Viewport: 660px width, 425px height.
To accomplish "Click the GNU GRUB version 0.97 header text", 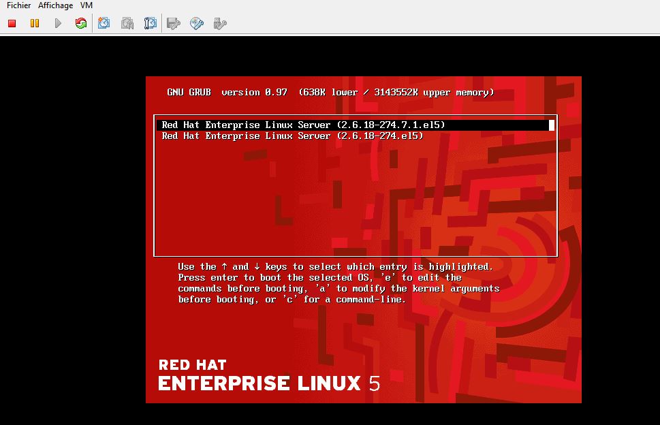I will tap(330, 92).
